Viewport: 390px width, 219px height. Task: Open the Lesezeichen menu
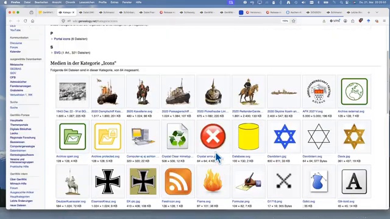point(87,2)
